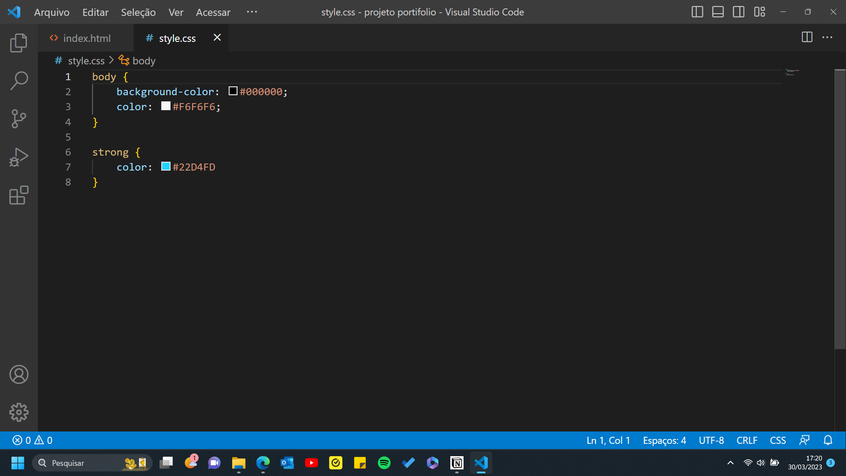
Task: Open the Ver menu
Action: coord(175,12)
